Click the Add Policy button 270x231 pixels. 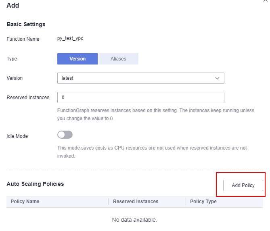pyautogui.click(x=243, y=185)
